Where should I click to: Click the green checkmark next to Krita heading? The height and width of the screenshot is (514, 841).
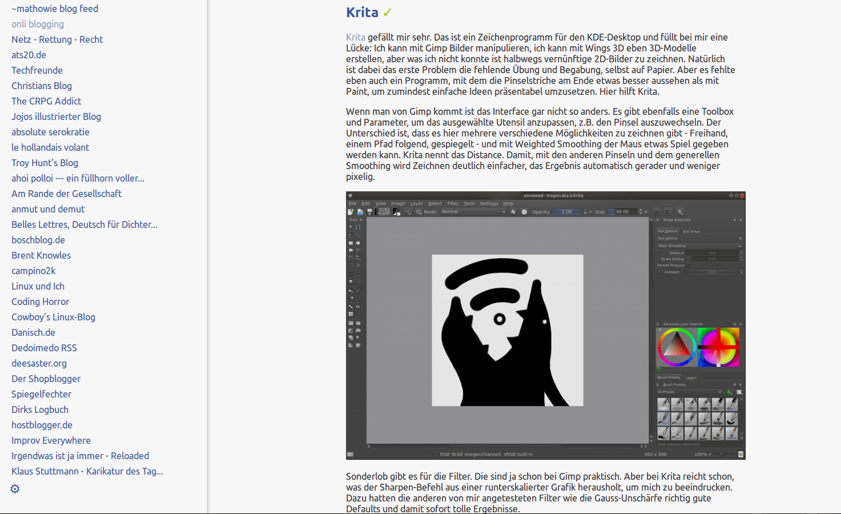pyautogui.click(x=388, y=13)
